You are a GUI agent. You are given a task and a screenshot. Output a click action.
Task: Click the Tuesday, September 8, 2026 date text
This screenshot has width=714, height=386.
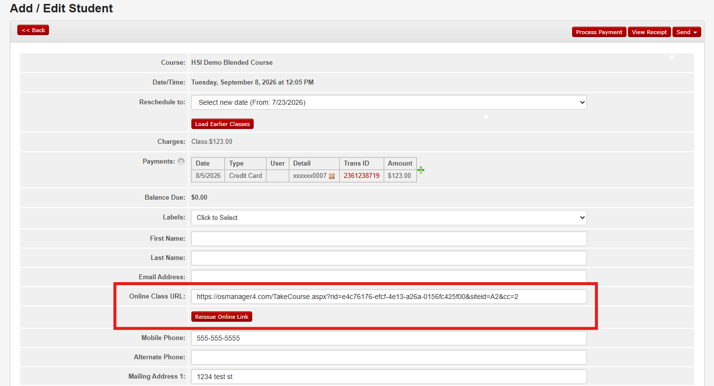tap(252, 83)
